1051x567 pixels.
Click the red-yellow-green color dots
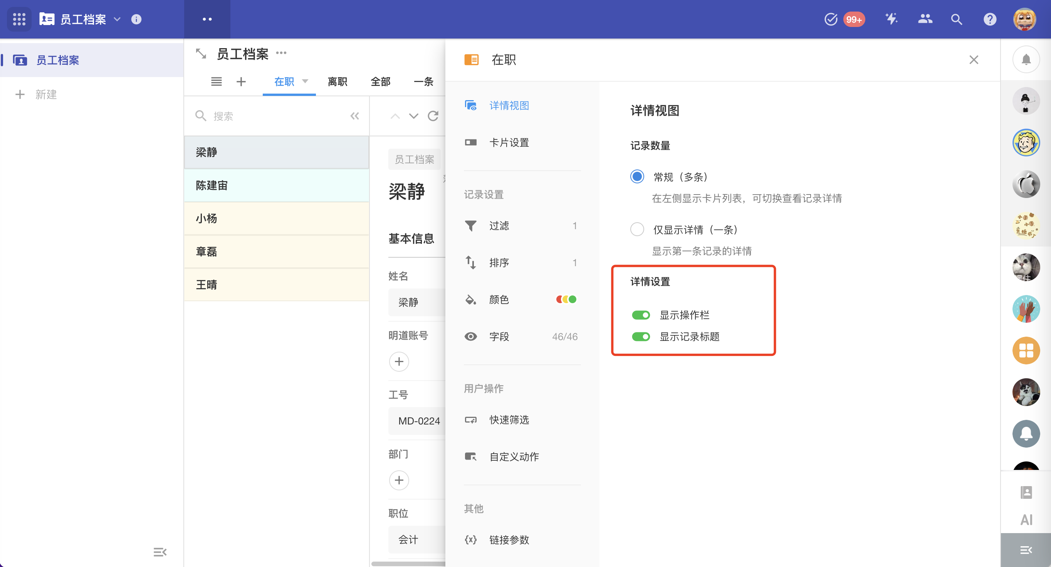(566, 299)
